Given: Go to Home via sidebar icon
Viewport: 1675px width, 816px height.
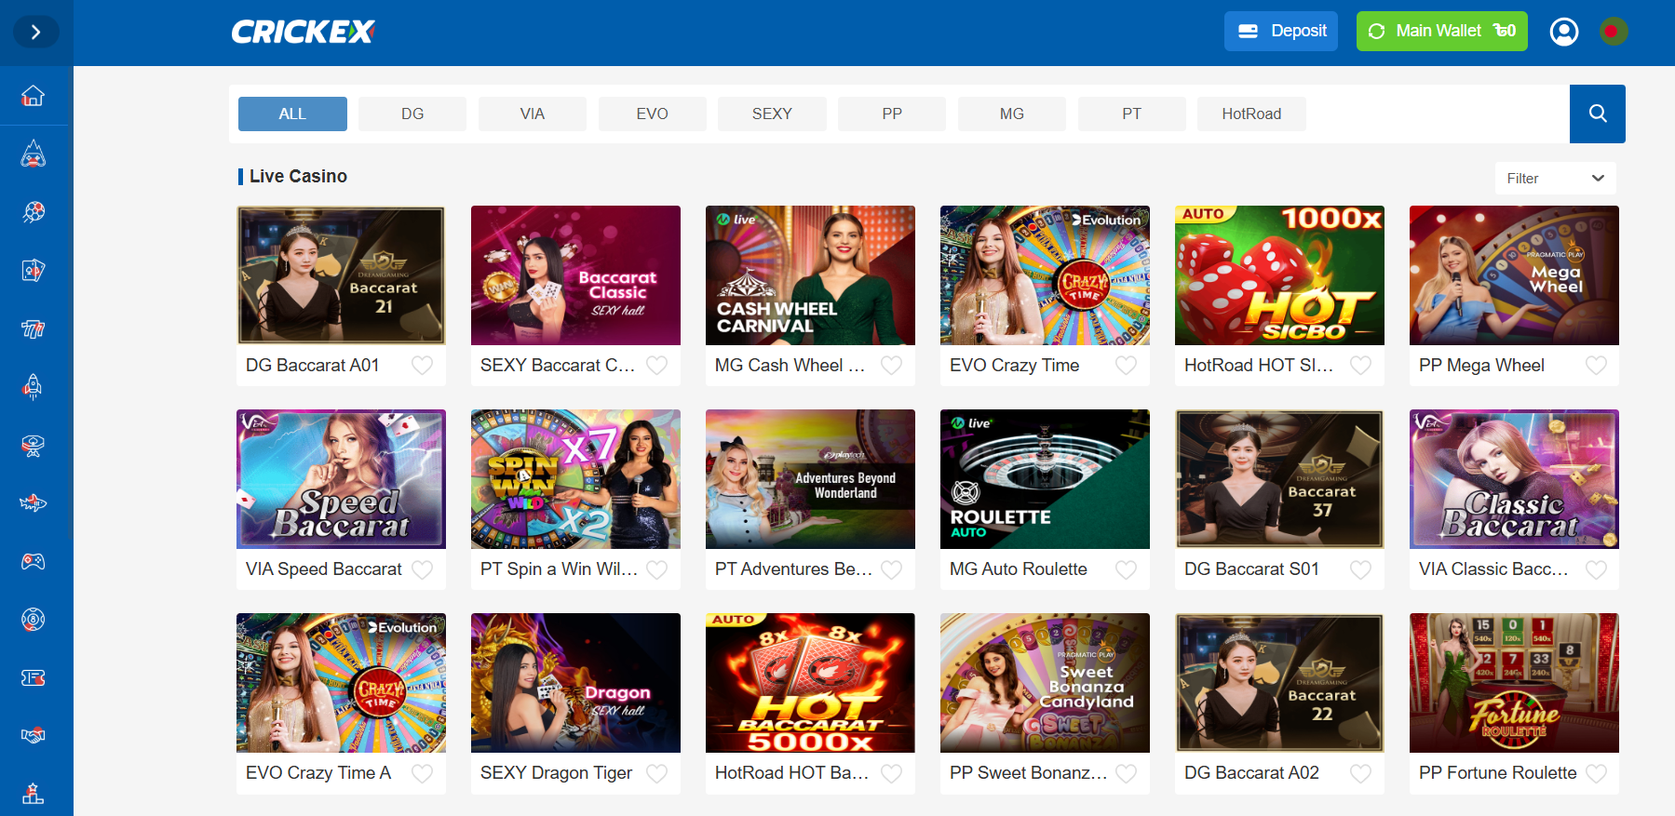Looking at the screenshot, I should pos(34,96).
